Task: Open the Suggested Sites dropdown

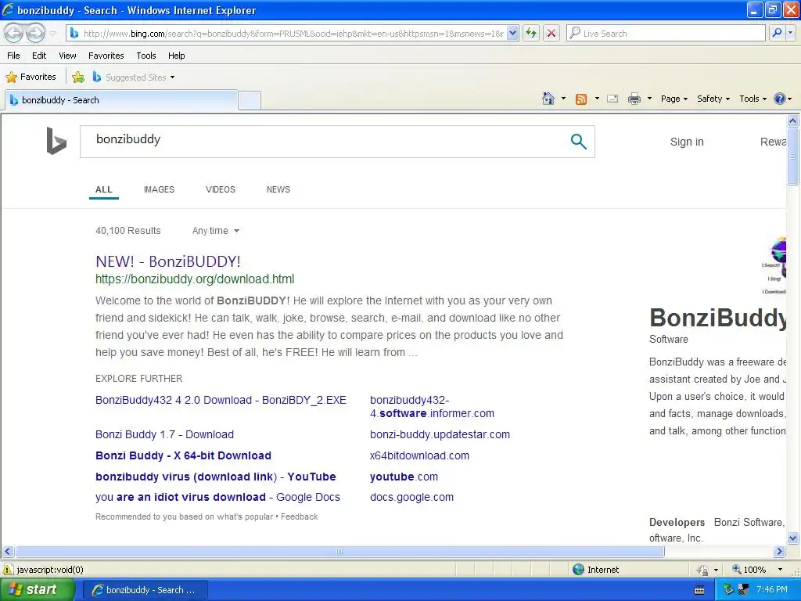Action: pos(134,77)
